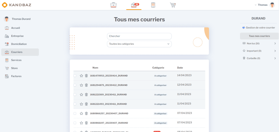Viewport: 279px width, 132px height.
Task: Check the box for 1681470953_20230414_DURAND
Action: 75,76
